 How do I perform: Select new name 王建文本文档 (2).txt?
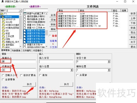pyautogui.click(x=89, y=16)
